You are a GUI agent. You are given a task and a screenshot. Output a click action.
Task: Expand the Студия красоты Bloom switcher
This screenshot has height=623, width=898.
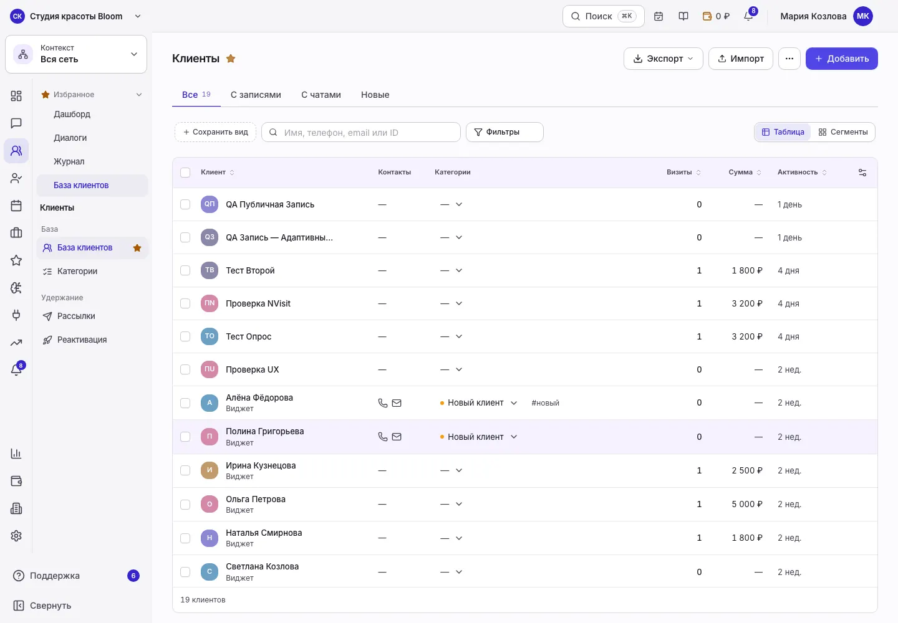click(x=76, y=16)
